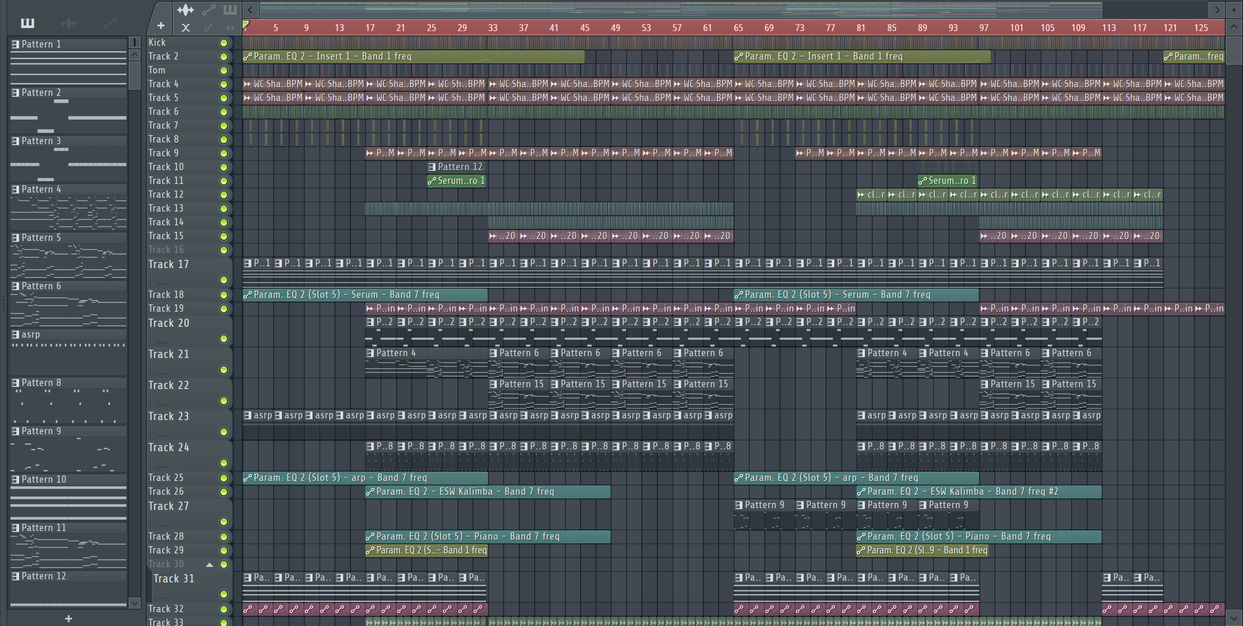1243x626 pixels.
Task: Toggle mute LED on Track 21
Action: pos(224,370)
